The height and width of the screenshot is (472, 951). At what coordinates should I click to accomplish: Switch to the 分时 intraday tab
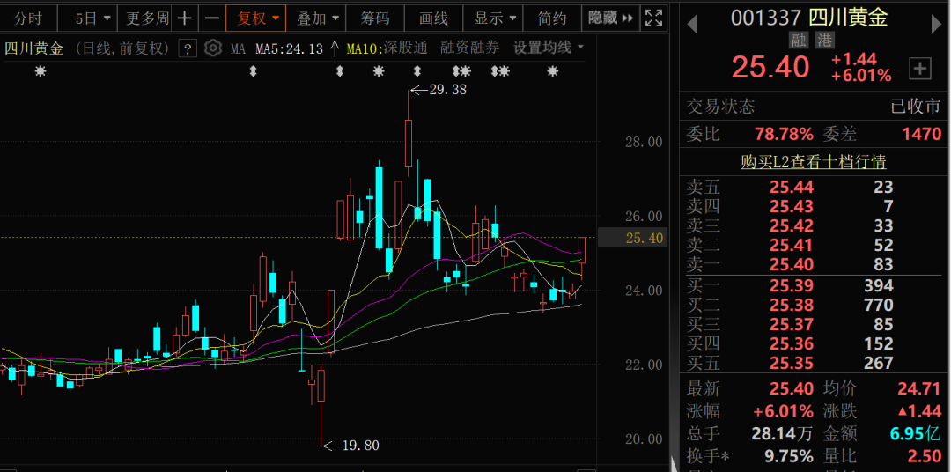tap(28, 18)
